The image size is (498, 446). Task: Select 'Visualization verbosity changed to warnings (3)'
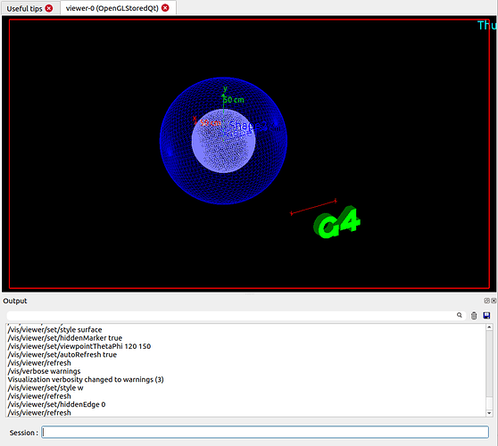tap(86, 379)
